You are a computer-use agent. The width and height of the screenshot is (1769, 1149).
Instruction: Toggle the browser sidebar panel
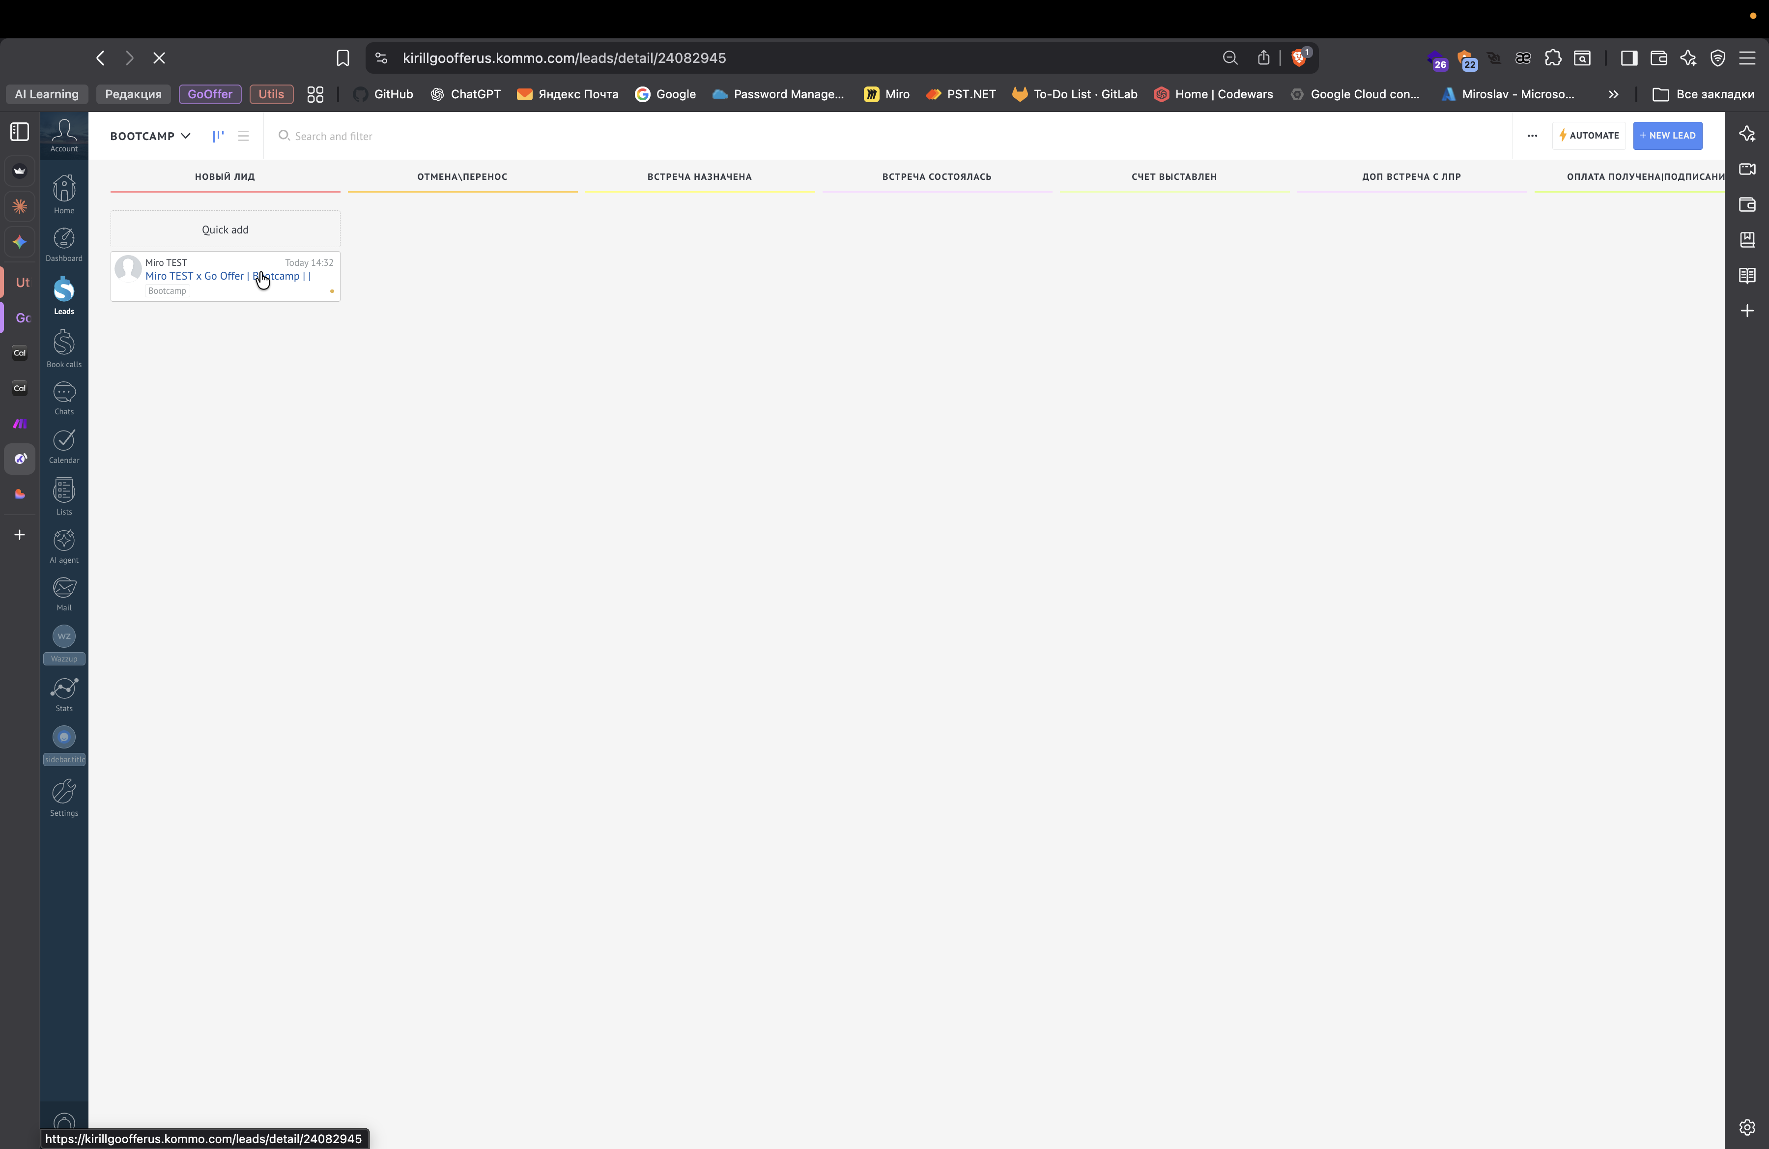[1628, 58]
